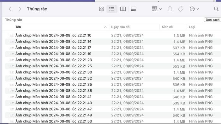Screen dimensions: 221x124
Task: Select file ending in lúc 22.21.19
Action: 53,54
